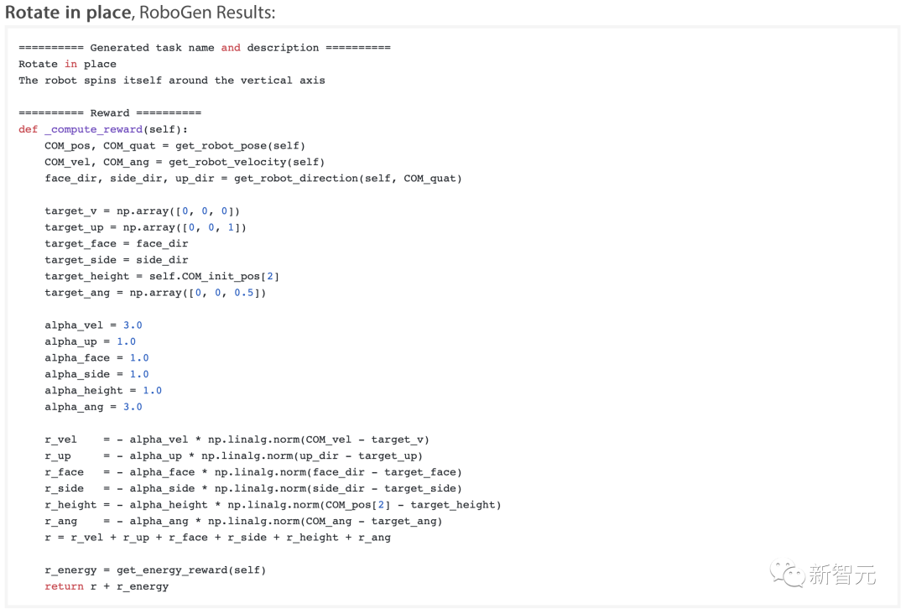The height and width of the screenshot is (614, 906).
Task: Click "The robot spins itself" description line
Action: coord(171,81)
